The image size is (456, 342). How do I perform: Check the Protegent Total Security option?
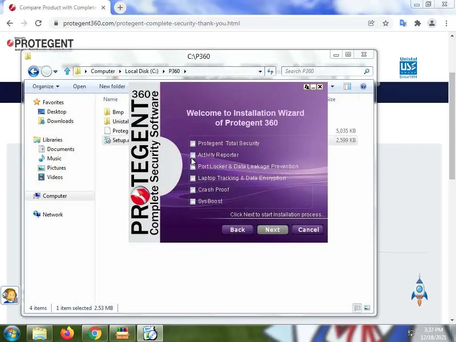[193, 143]
